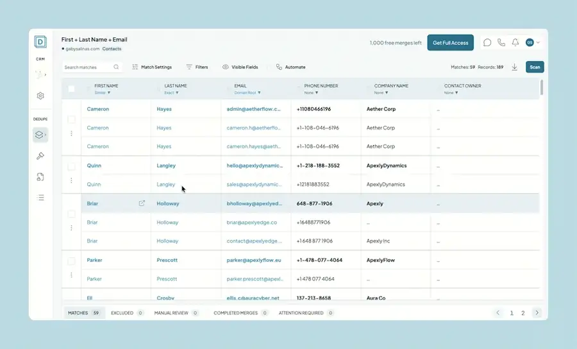This screenshot has height=349, width=577.
Task: Open Match Settings
Action: [152, 67]
